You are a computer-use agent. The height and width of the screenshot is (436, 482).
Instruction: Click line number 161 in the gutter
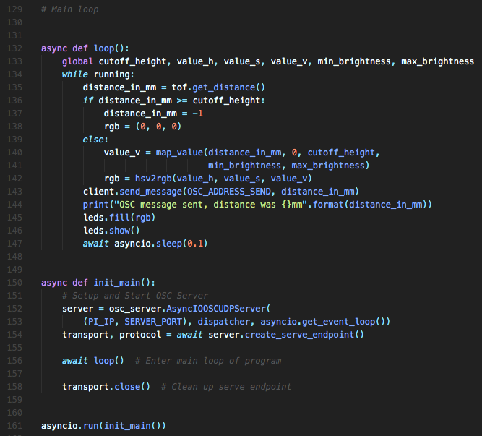[x=14, y=426]
